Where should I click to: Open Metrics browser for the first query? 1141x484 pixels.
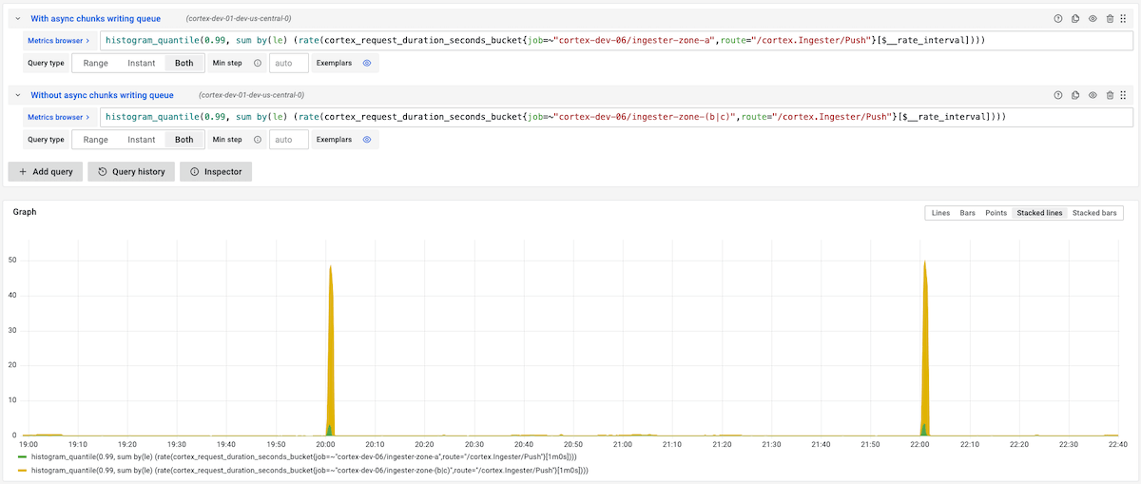[59, 41]
